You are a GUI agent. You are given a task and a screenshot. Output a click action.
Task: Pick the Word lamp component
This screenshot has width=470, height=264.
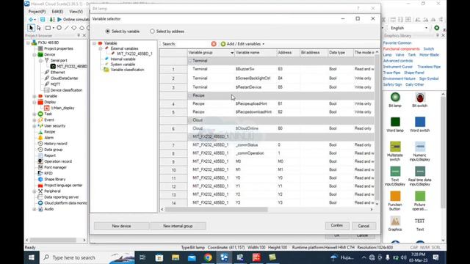(x=395, y=122)
